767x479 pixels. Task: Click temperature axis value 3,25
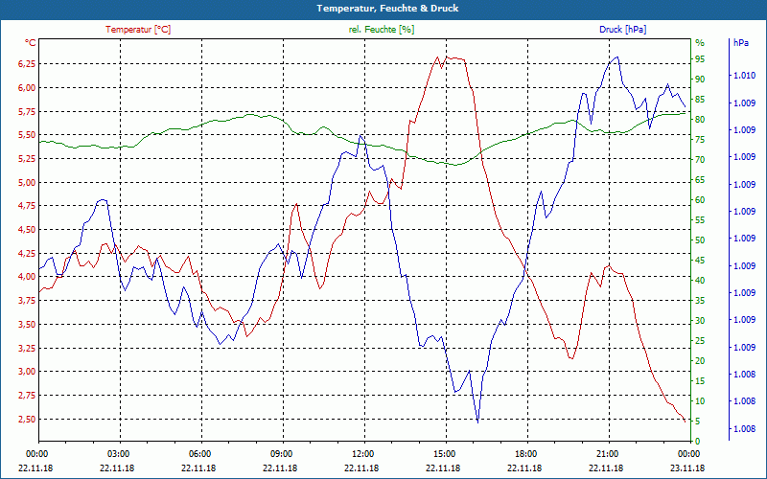pos(27,348)
